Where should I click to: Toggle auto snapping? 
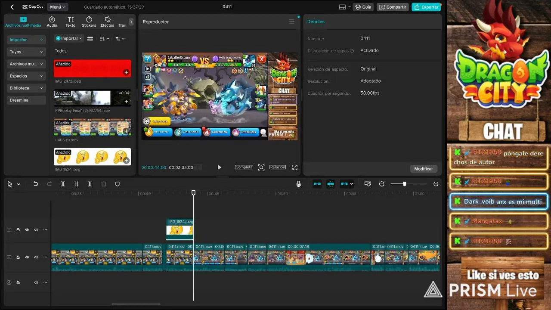[x=331, y=184]
